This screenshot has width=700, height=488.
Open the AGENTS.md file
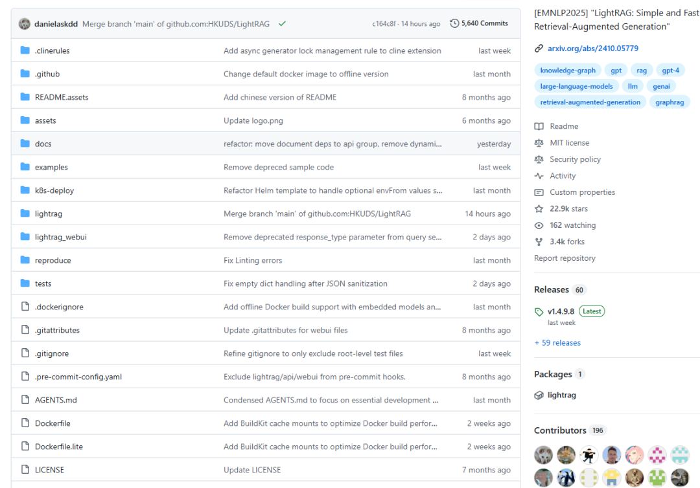point(56,400)
